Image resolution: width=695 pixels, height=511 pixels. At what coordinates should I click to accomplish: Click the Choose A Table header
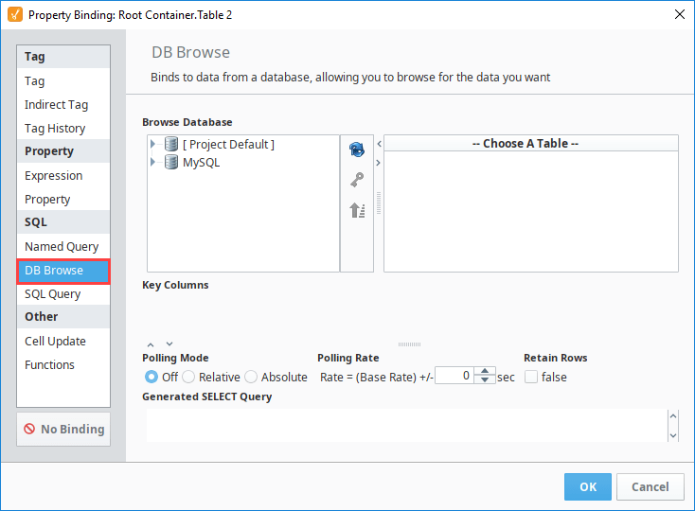(x=531, y=144)
